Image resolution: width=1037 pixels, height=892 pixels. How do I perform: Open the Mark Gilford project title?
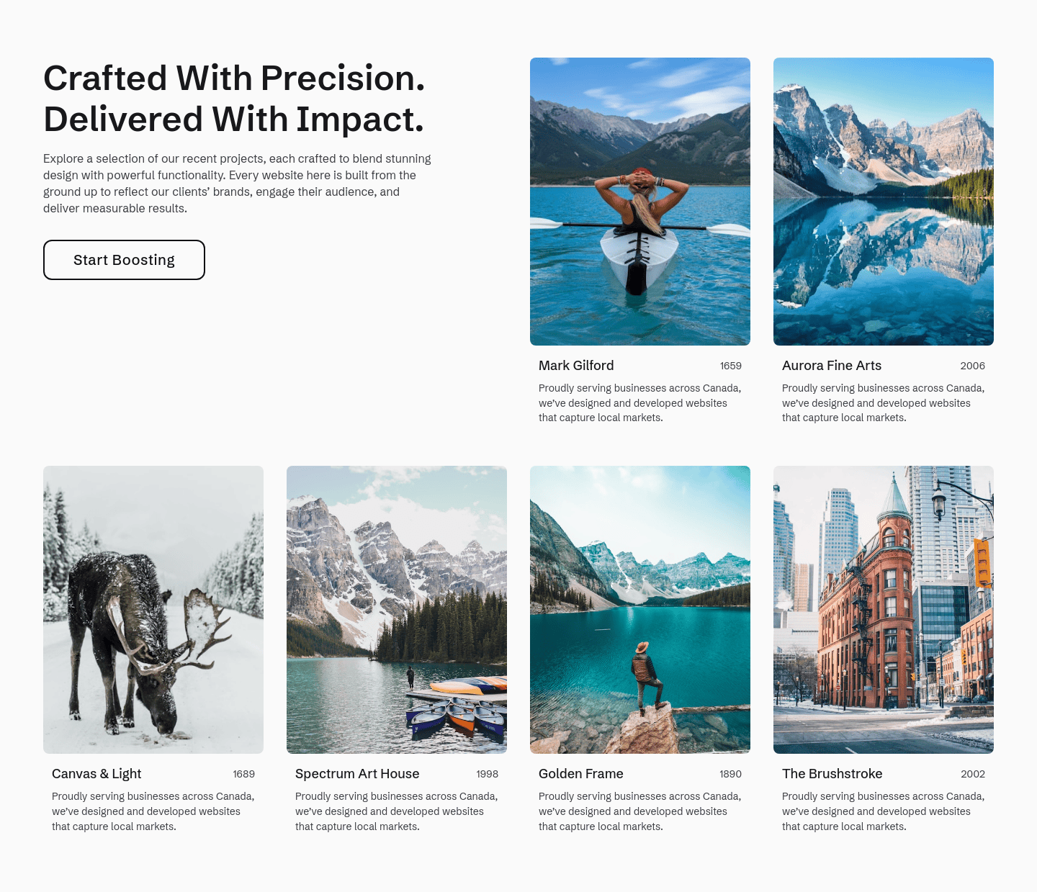(576, 366)
